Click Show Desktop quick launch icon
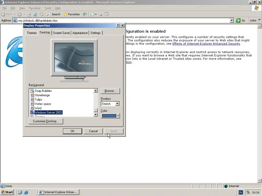The image size is (262, 196). (x=20, y=192)
